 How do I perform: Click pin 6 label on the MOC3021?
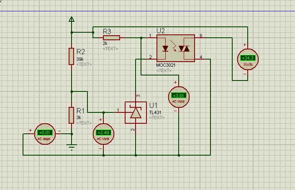[x=201, y=36]
